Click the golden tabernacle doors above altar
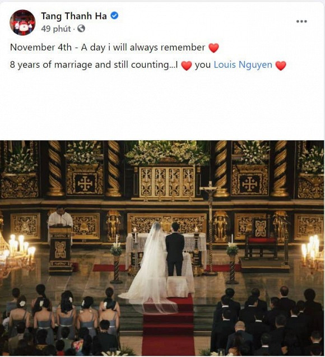The image size is (325, 357). click(x=167, y=182)
